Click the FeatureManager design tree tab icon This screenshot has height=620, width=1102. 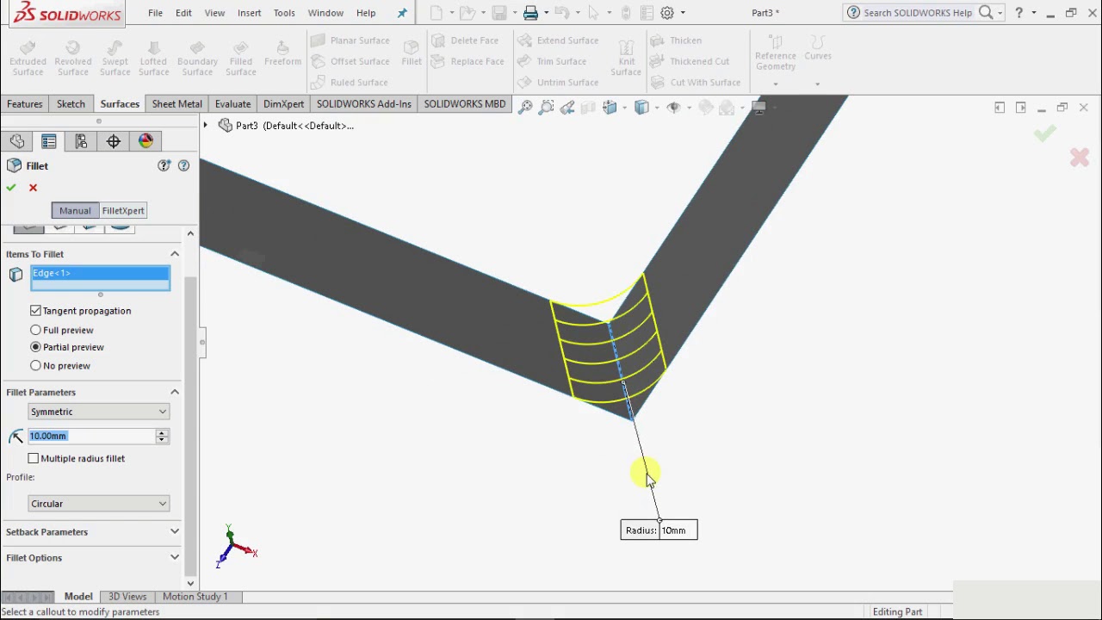click(17, 141)
